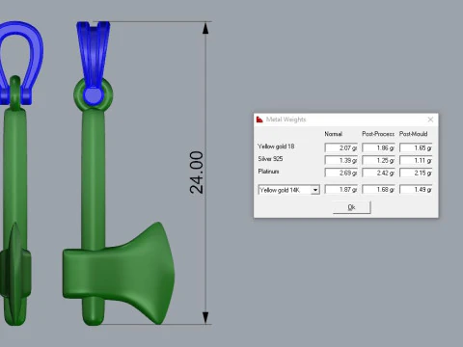Click the 14K row Normal weight field
Image resolution: width=463 pixels, height=347 pixels.
tap(341, 190)
